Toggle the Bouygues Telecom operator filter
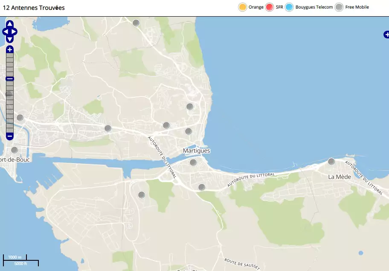Image resolution: width=389 pixels, height=271 pixels. (289, 7)
